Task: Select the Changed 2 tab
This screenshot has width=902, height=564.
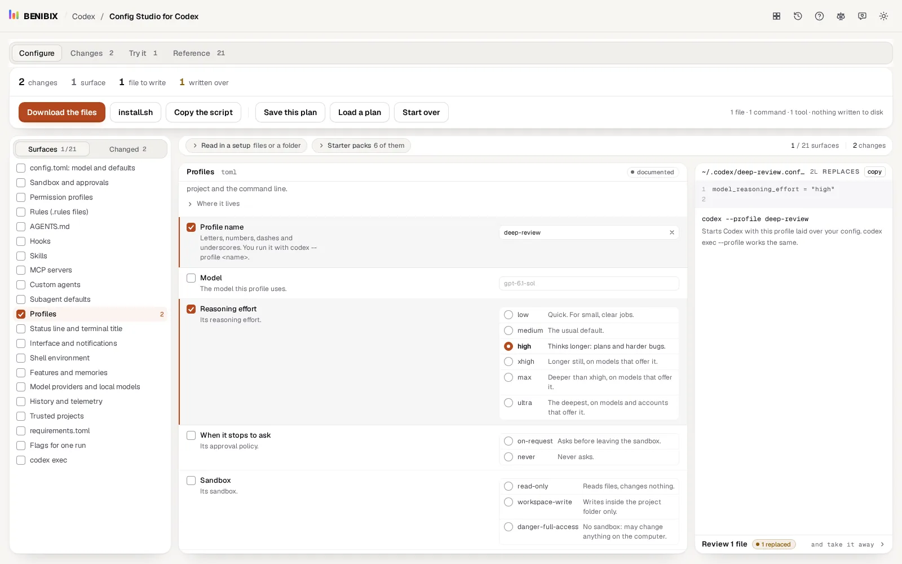Action: point(128,149)
